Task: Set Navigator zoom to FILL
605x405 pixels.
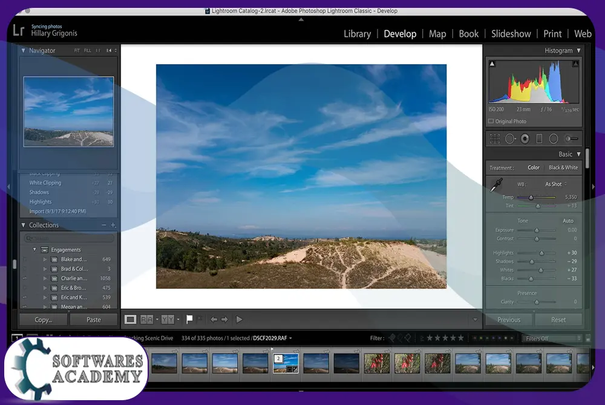Action: tap(88, 51)
